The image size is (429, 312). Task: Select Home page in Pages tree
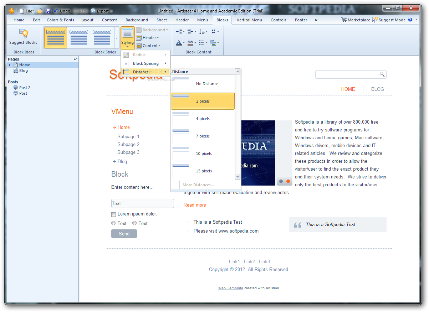(x=25, y=65)
